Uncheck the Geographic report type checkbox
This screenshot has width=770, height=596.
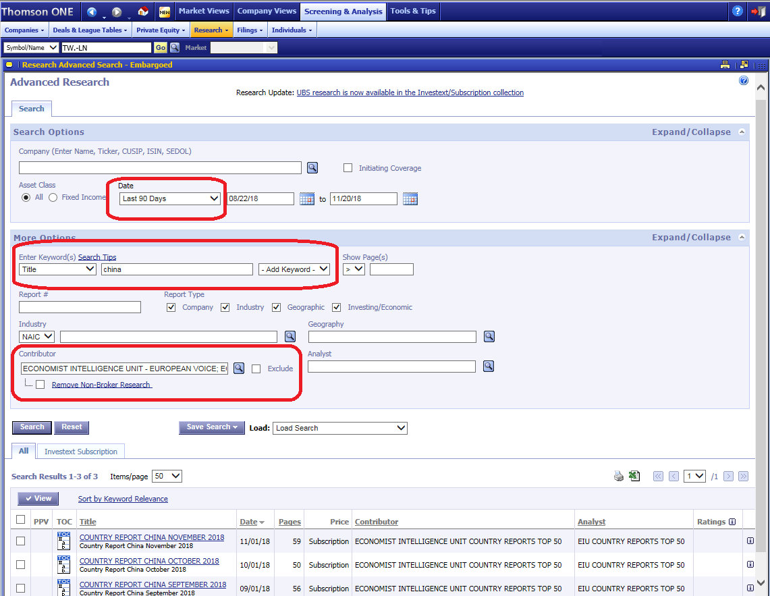pyautogui.click(x=276, y=307)
